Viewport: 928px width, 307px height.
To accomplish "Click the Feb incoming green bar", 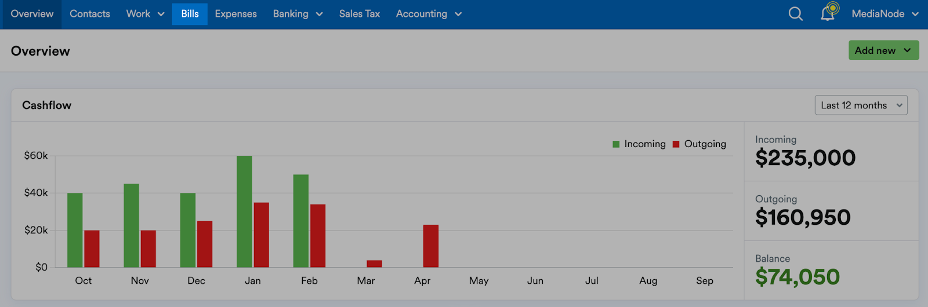I will click(x=300, y=221).
